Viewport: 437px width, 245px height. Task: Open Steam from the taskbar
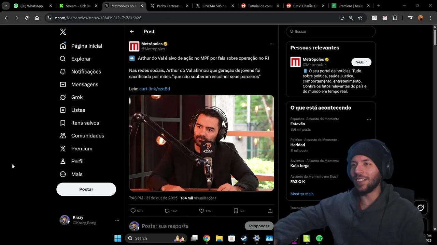point(244,238)
